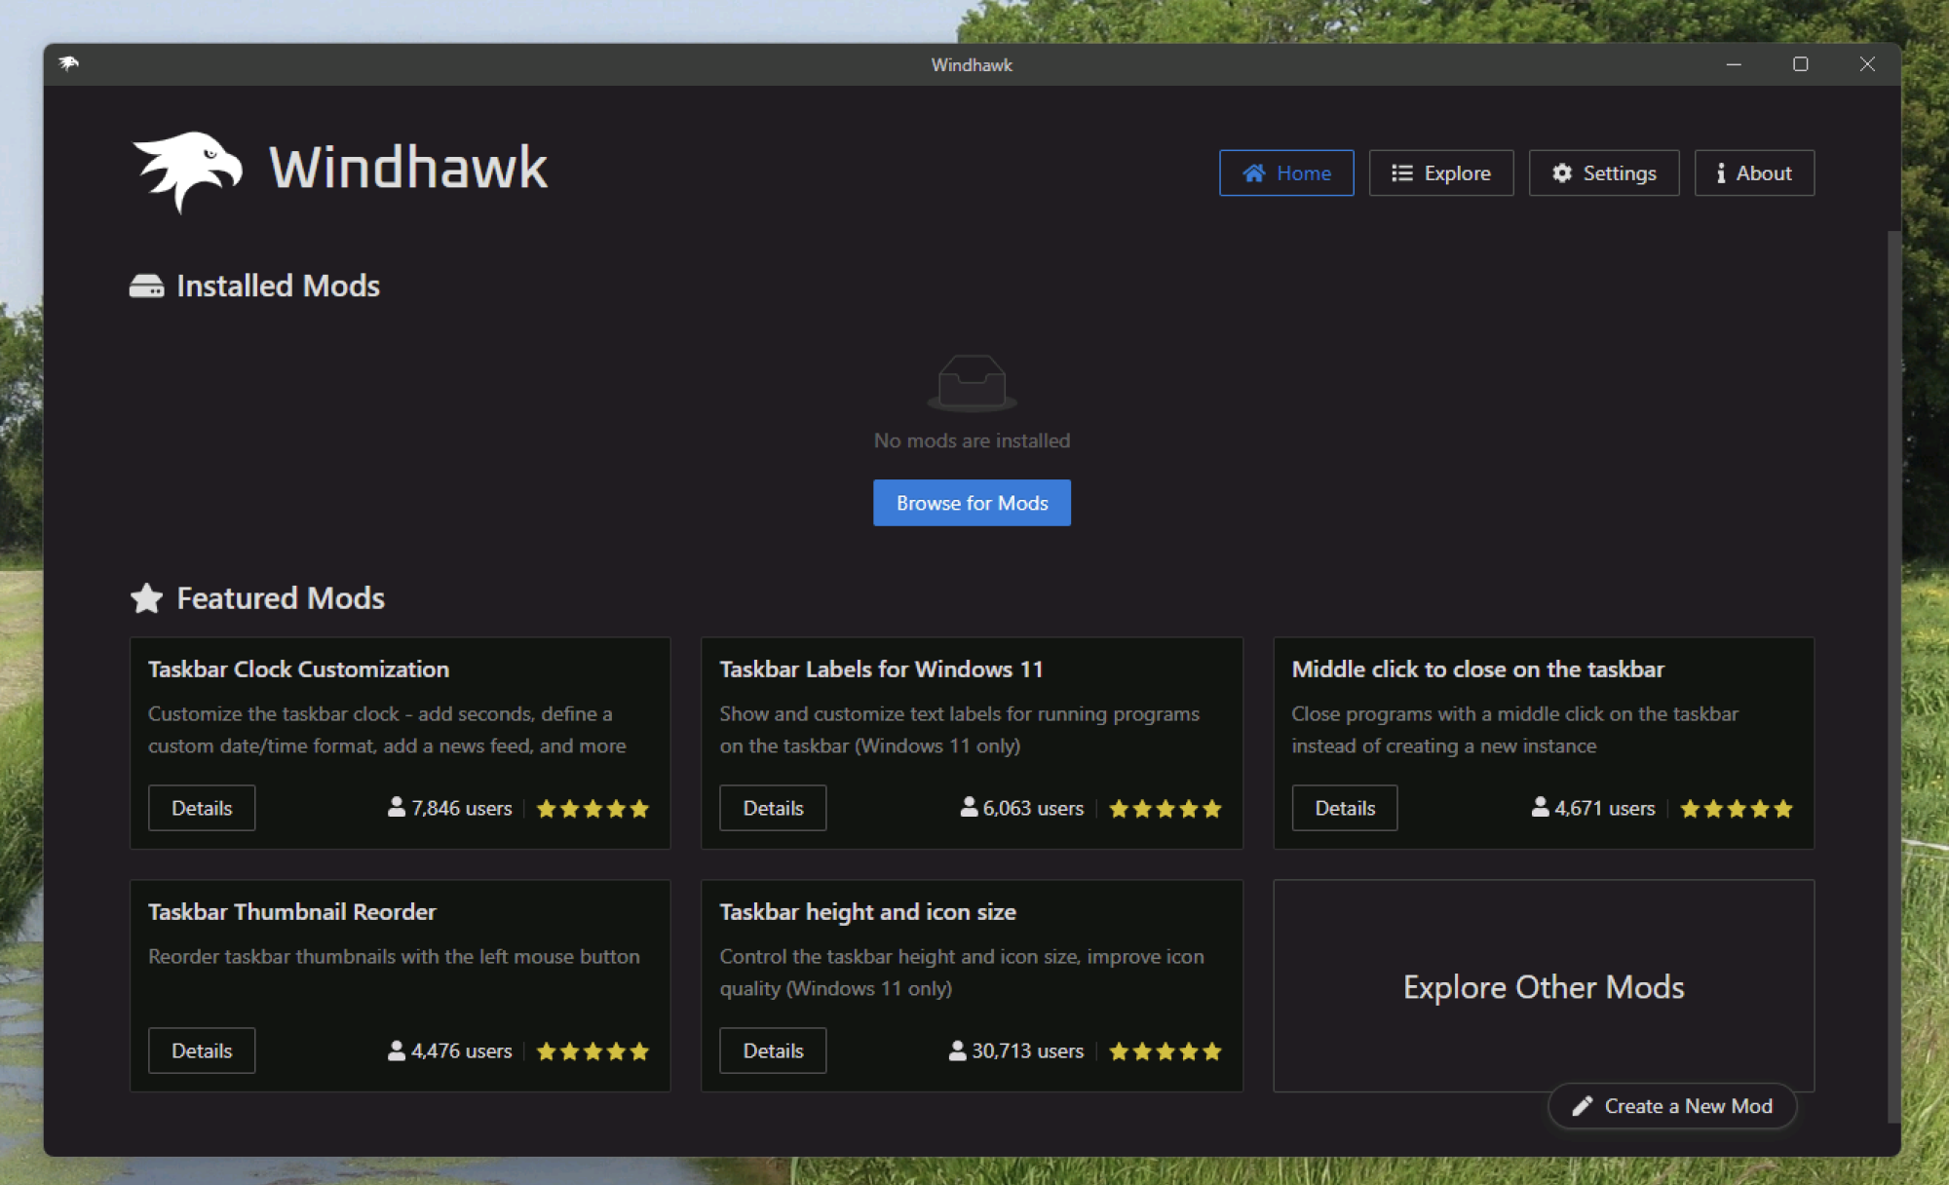The image size is (1949, 1185).
Task: Click the user icon beside 6,063 users
Action: [x=969, y=807]
